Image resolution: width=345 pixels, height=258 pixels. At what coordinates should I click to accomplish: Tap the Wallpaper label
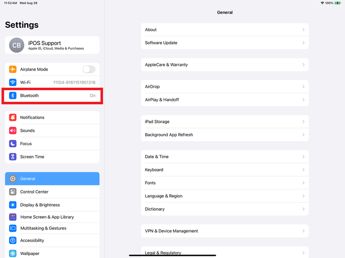(30, 253)
